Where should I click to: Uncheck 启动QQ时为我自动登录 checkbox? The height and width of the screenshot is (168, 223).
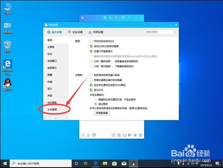[91, 46]
